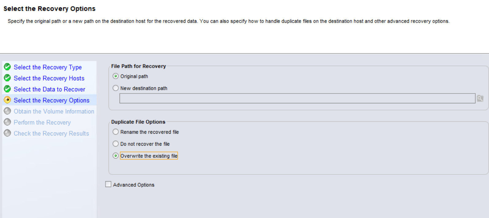The image size is (489, 218).
Task: Enable the Advanced Options checkbox
Action: (x=108, y=184)
